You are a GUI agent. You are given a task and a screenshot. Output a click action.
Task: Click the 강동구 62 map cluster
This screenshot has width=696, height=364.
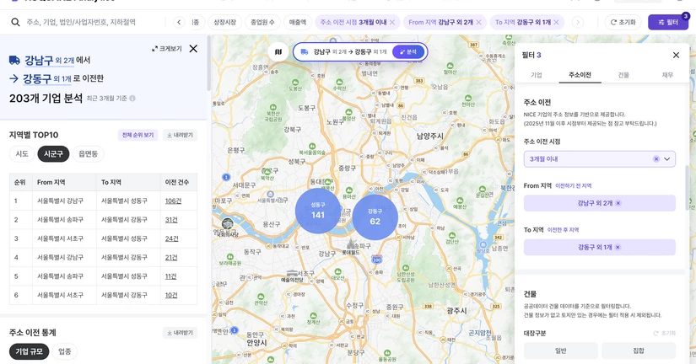point(375,217)
